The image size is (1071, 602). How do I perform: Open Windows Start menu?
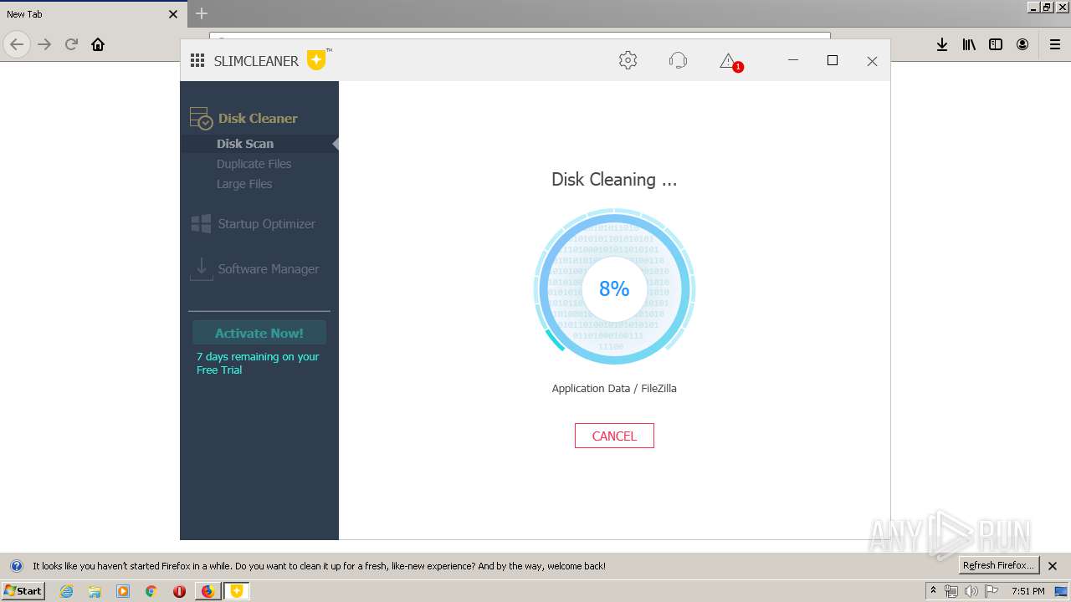pos(23,591)
